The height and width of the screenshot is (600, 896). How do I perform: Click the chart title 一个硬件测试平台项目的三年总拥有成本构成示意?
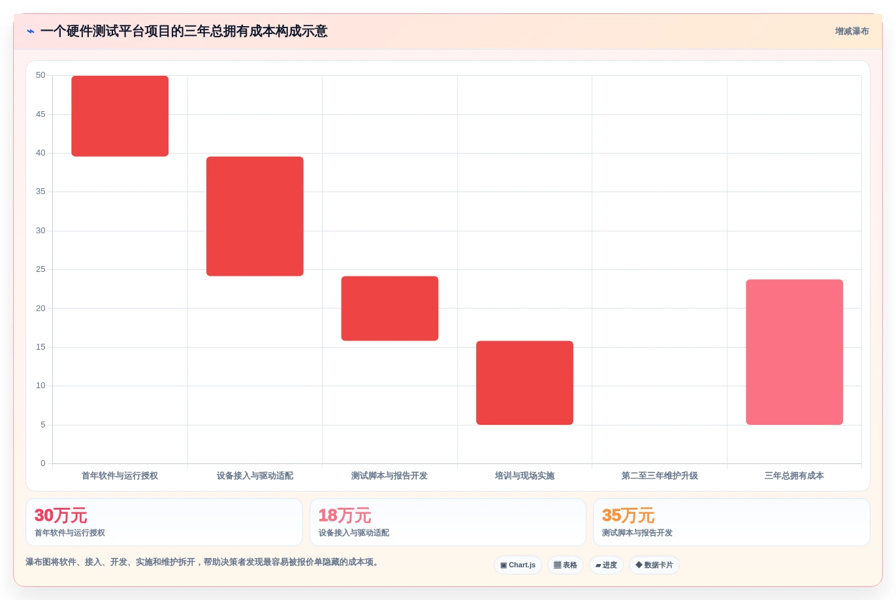pos(184,31)
